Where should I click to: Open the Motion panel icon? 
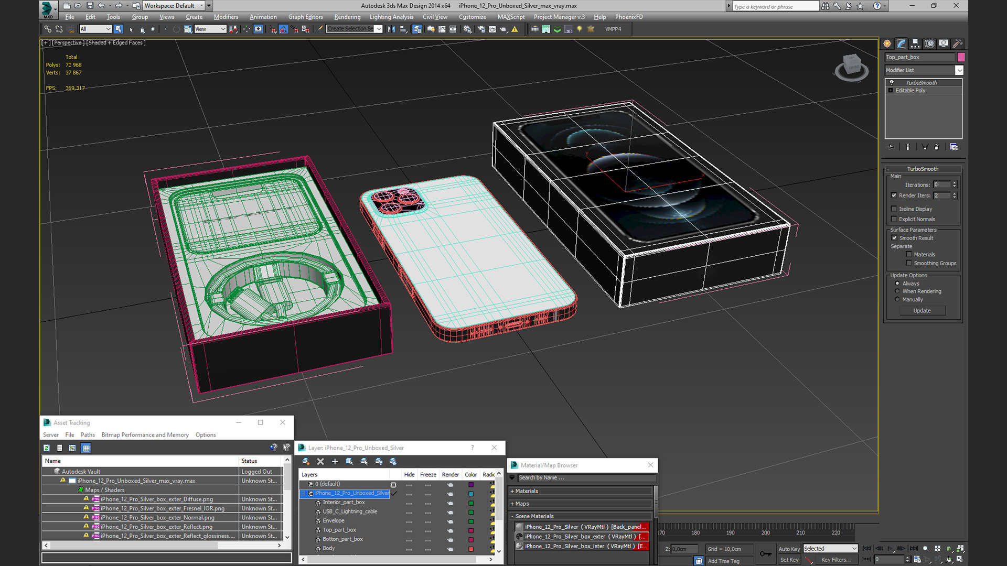(x=929, y=43)
